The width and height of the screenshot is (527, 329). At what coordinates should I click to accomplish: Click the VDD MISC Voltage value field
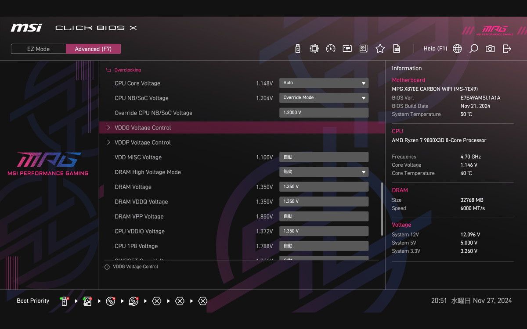[324, 157]
